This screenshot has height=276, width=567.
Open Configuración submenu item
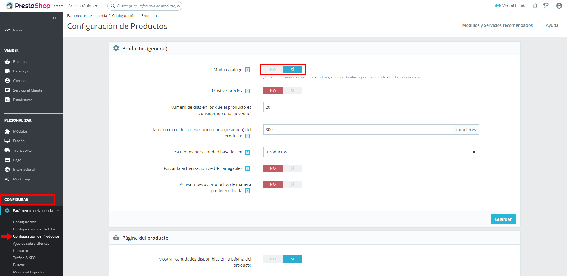point(25,222)
